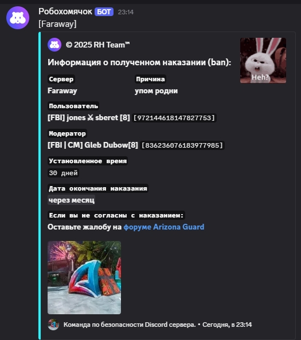Image resolution: width=301 pixels, height=340 pixels.
Task: Click the moderator name Gleb Dubow[8]
Action: pyautogui.click(x=93, y=145)
